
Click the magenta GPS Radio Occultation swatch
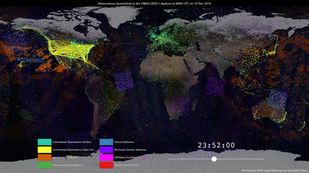coord(106,157)
